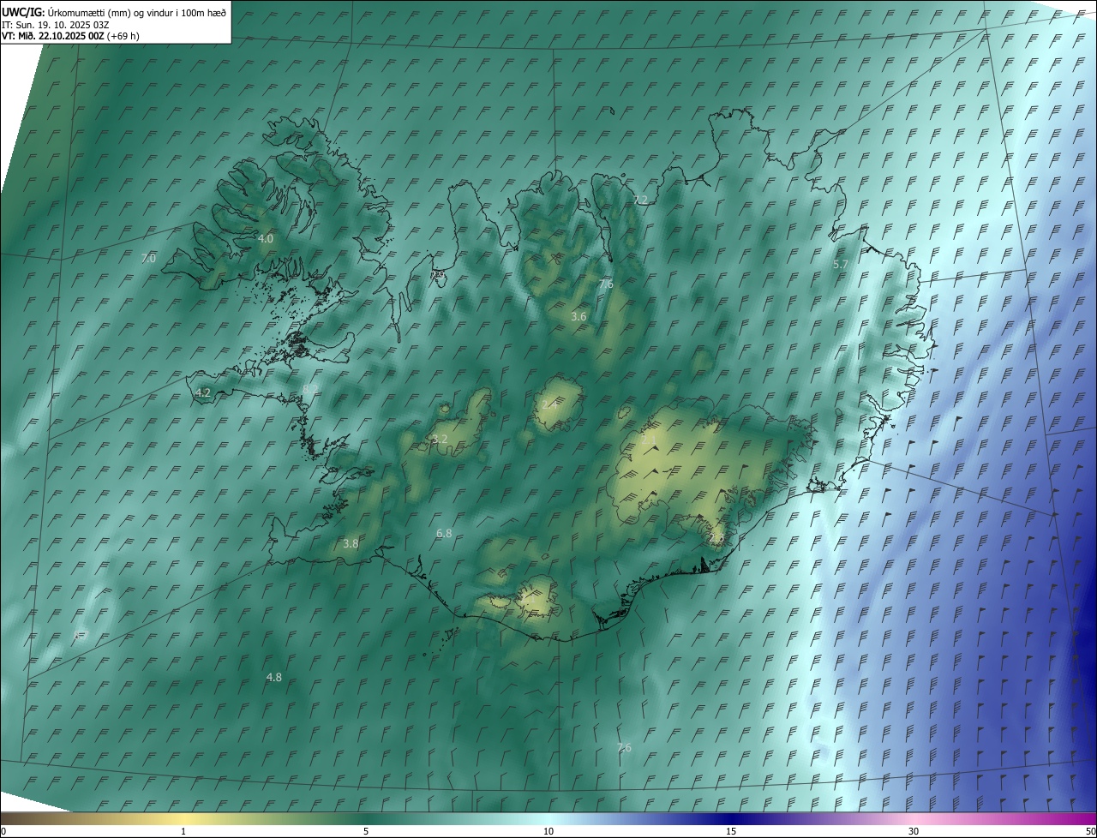The image size is (1097, 838).
Task: Click the 'UWC/IG:' title heading
Action: (x=24, y=12)
